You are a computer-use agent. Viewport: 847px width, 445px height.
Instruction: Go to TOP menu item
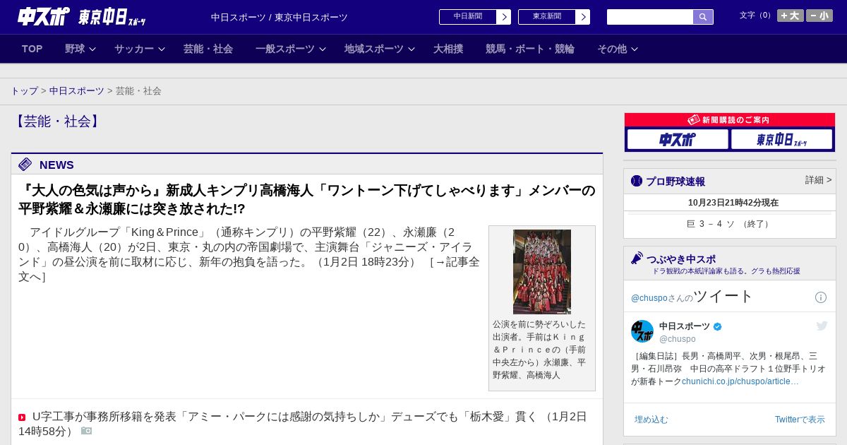[32, 49]
